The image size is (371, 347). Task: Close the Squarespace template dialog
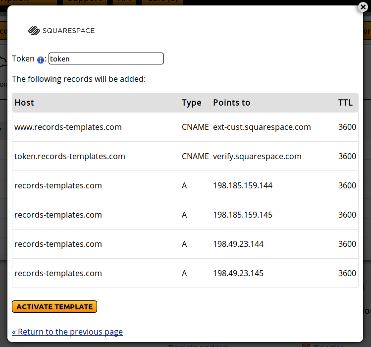point(363,7)
